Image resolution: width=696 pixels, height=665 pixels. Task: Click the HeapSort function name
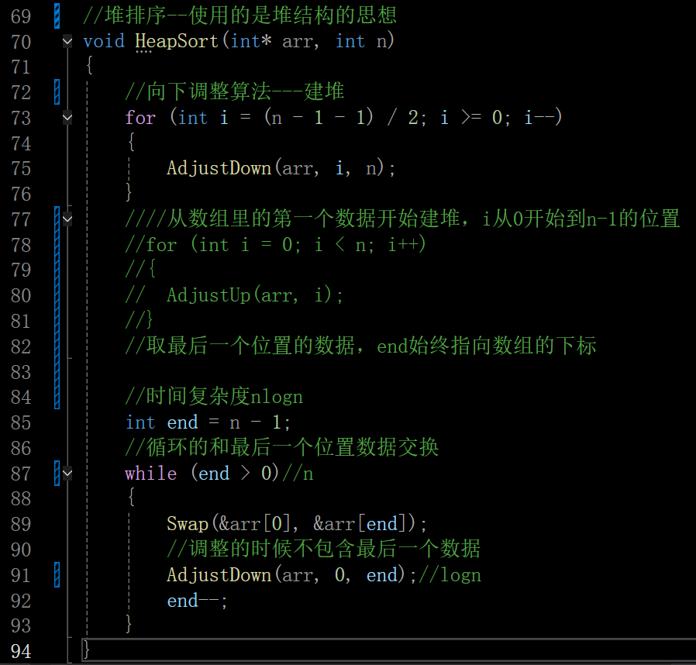tap(177, 41)
